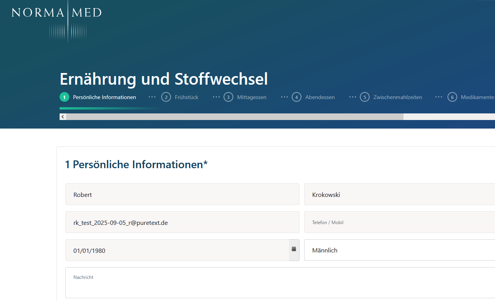Select the email address input field
Viewport: 495px width, 301px height.
(182, 222)
